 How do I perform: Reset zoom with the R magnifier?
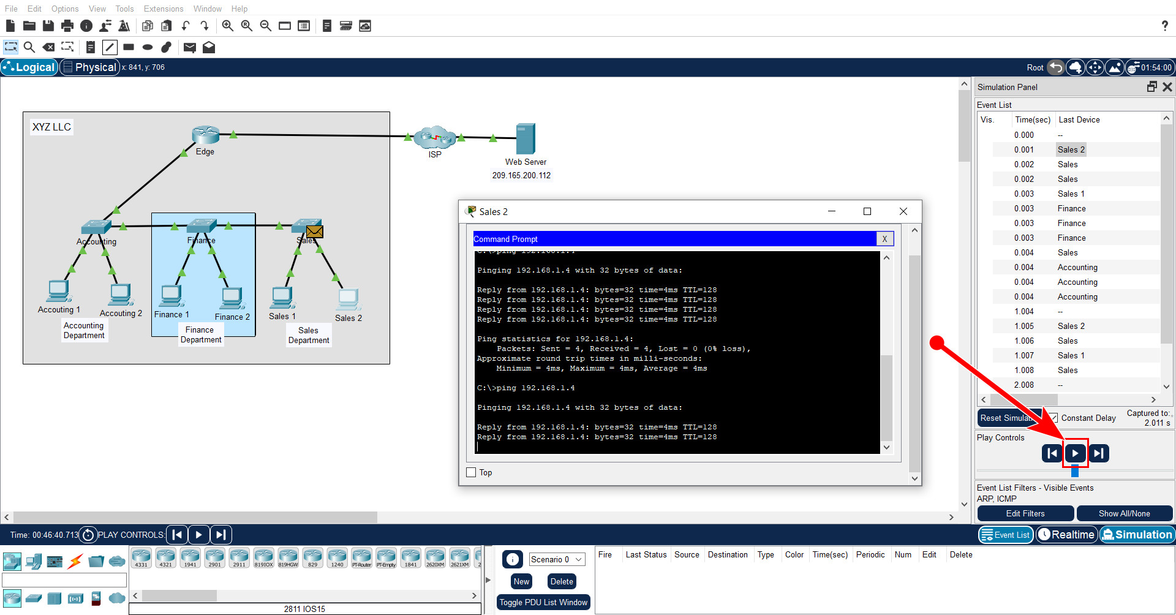click(246, 26)
